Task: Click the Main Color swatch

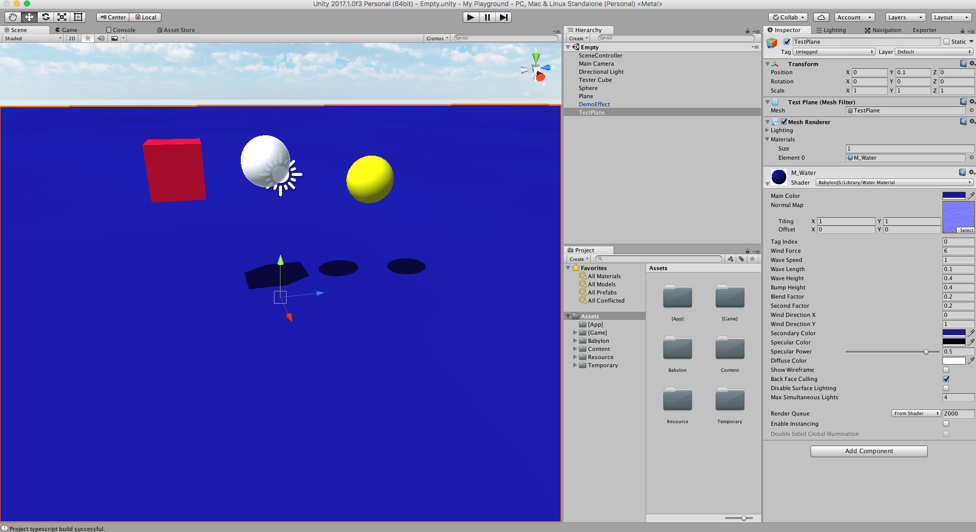Action: [954, 196]
